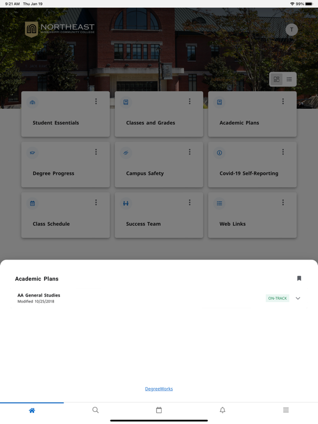The height and width of the screenshot is (424, 318).
Task: Open the Class Schedule three-dot menu
Action: pyautogui.click(x=96, y=203)
